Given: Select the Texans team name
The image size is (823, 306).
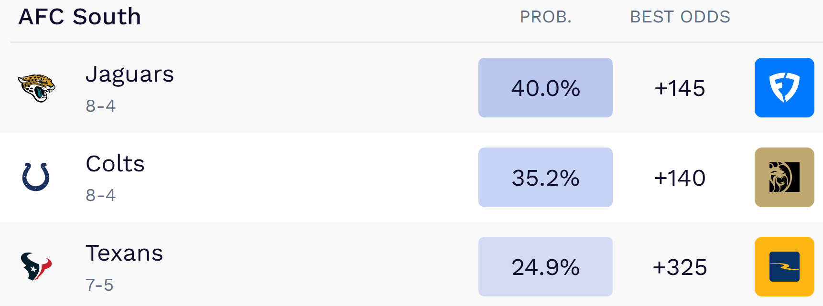Looking at the screenshot, I should [x=124, y=253].
